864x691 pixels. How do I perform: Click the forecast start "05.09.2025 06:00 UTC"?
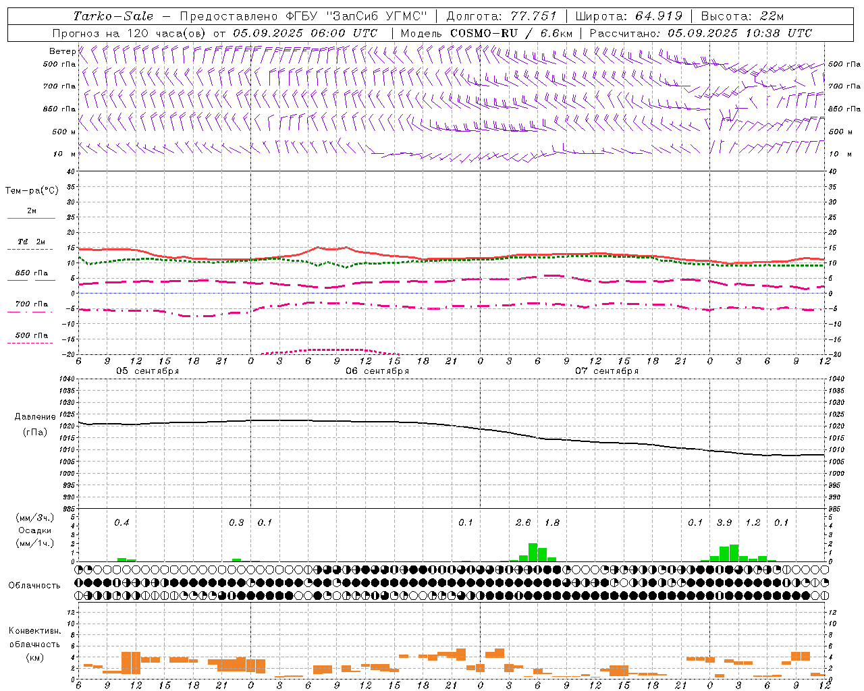(305, 33)
